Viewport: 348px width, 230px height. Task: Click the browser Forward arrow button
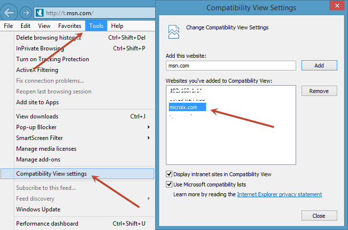pyautogui.click(x=25, y=12)
